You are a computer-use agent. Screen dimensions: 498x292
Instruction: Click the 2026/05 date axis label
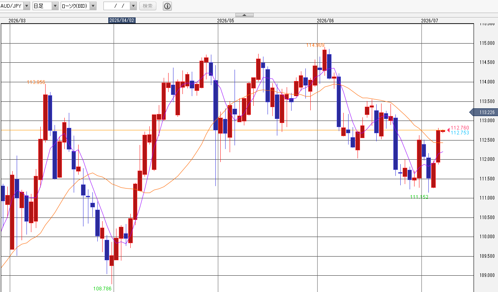(226, 20)
